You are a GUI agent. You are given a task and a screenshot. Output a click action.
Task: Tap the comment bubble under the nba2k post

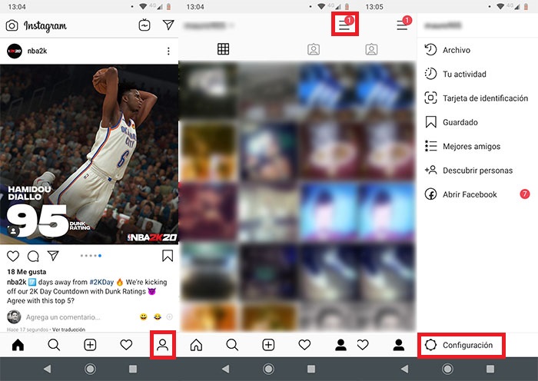(x=33, y=256)
